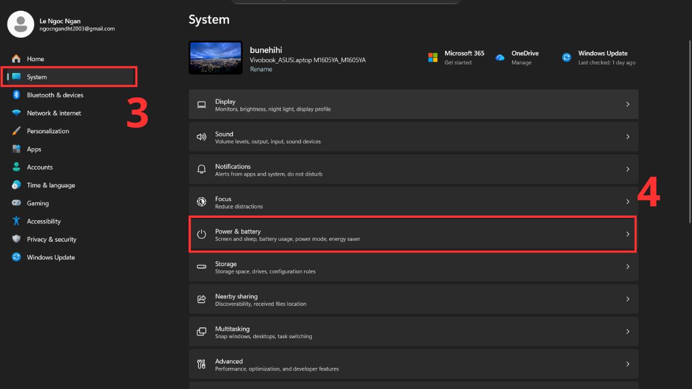Click the System monitor icon in sidebar
692x389 pixels.
click(16, 77)
